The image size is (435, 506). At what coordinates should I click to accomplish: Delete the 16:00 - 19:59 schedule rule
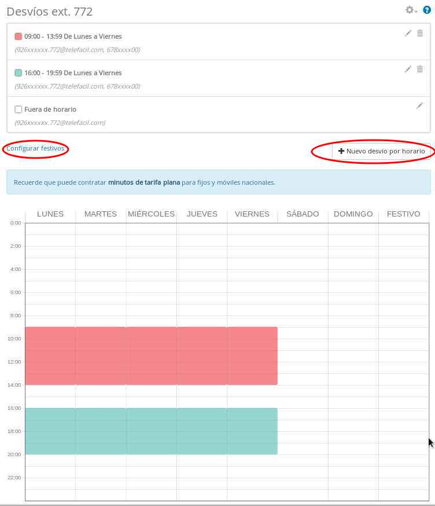click(x=420, y=69)
